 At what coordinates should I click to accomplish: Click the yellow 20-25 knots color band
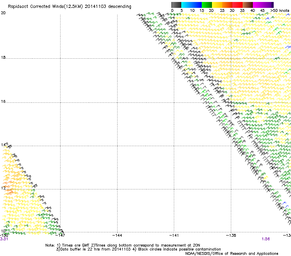pos(217,5)
